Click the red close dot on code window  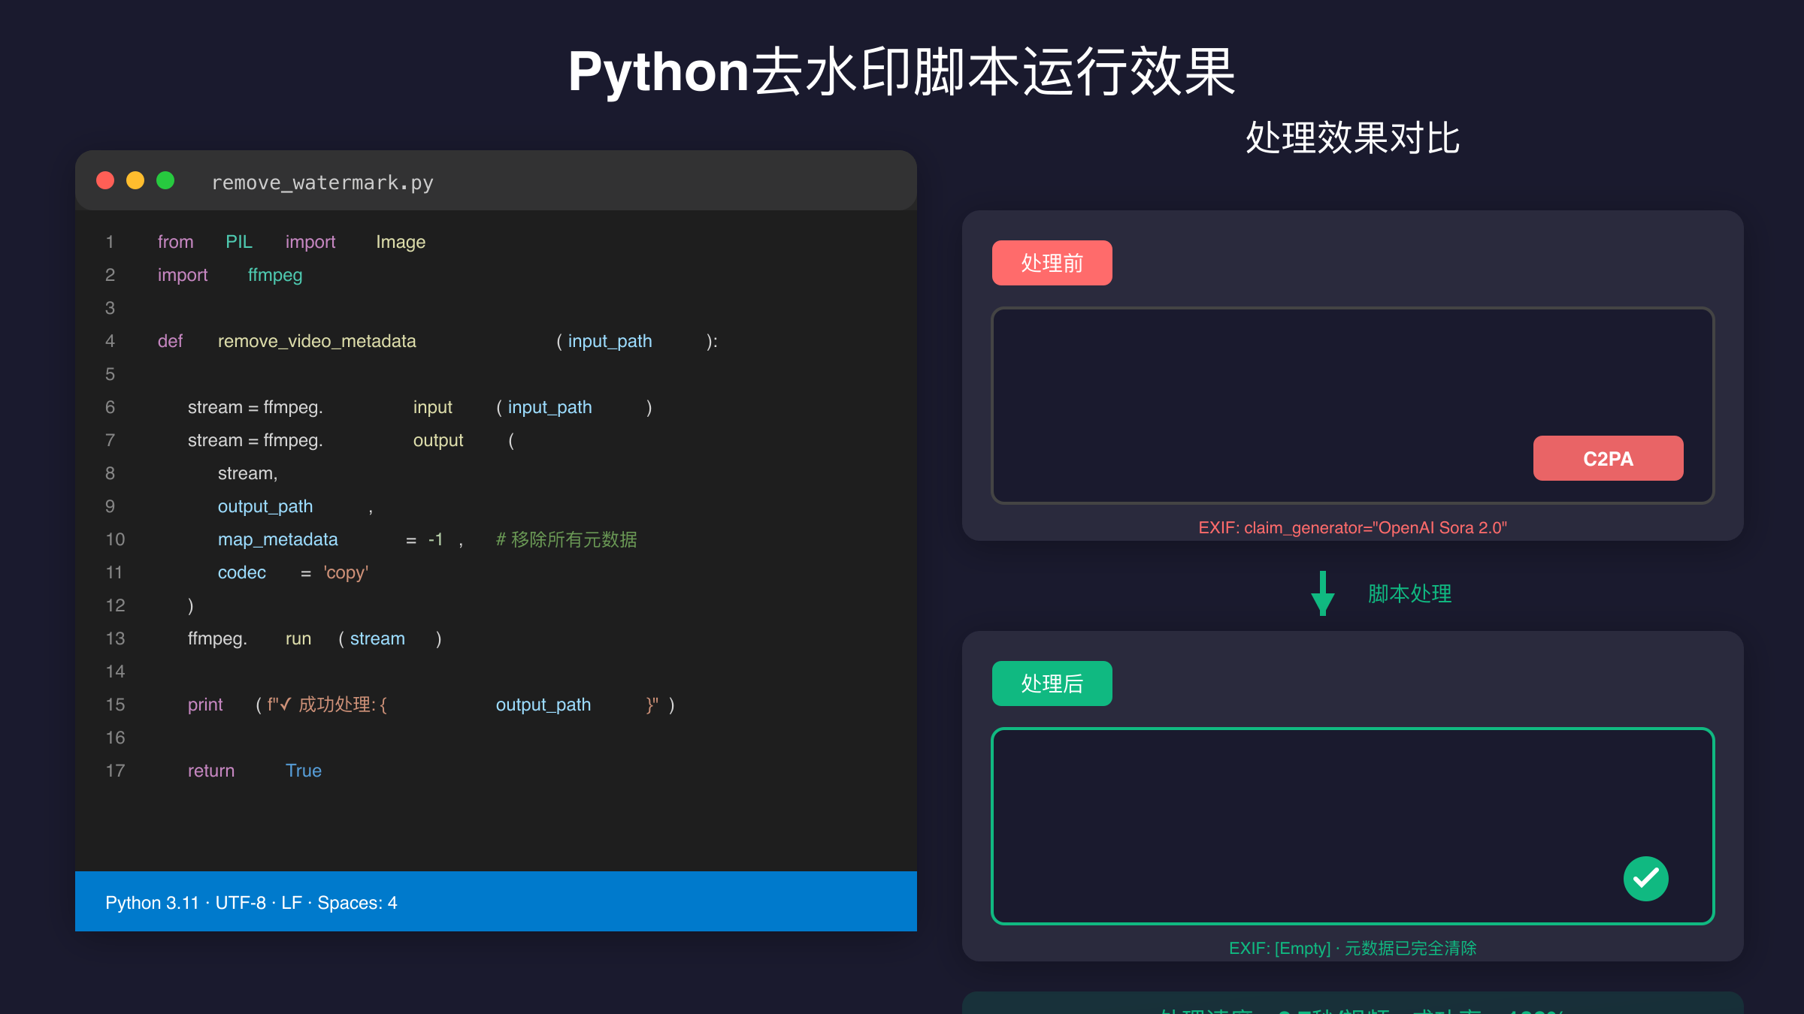tap(105, 180)
